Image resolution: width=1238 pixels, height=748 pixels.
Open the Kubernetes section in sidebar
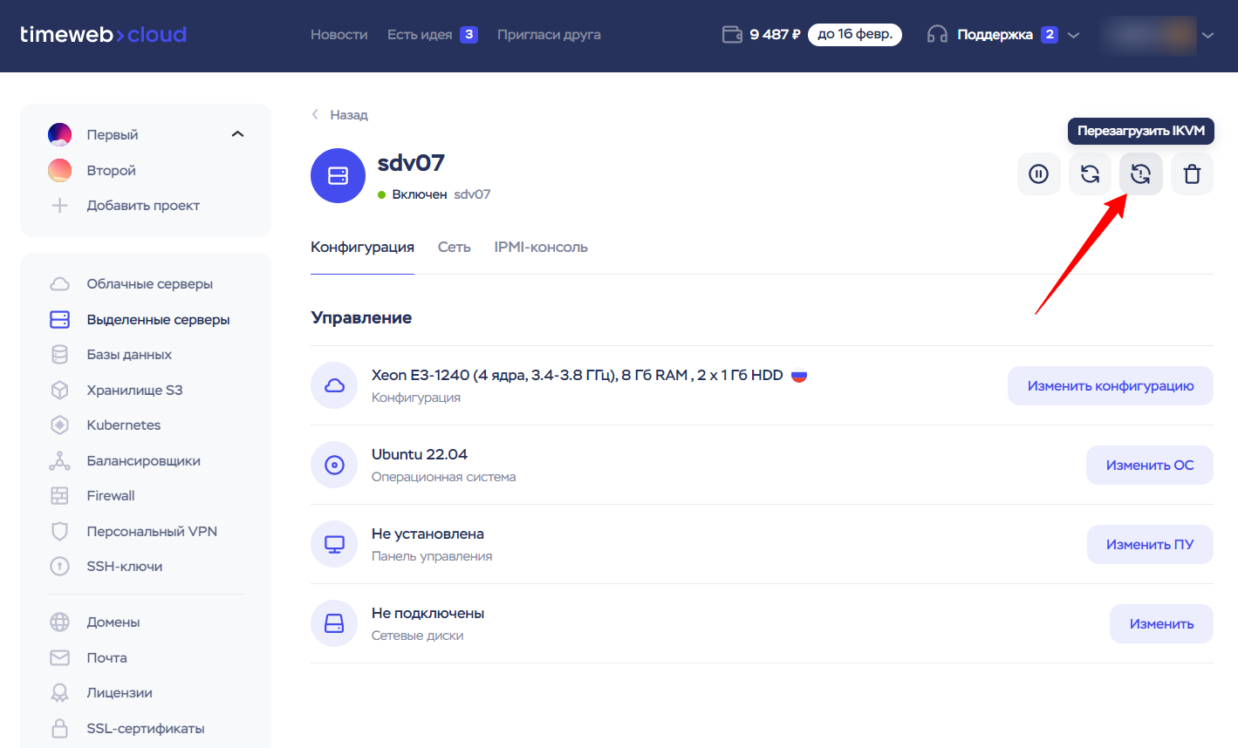[x=123, y=425]
